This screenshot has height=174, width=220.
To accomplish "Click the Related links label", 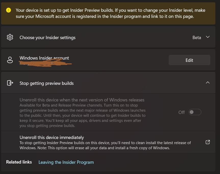I will [19, 162].
